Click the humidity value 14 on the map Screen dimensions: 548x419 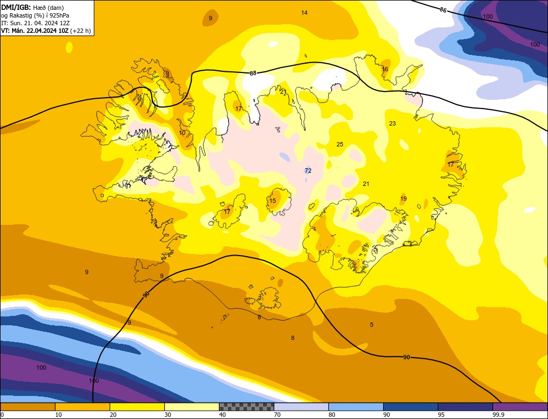304,13
